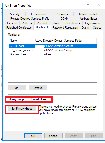Select the Organization tab
The width and height of the screenshot is (105, 143).
tap(92, 23)
